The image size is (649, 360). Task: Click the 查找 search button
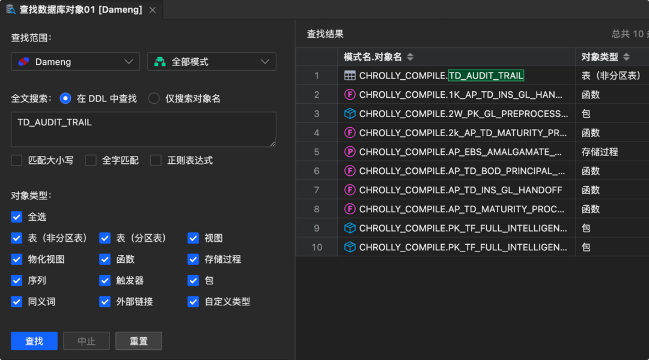tap(34, 341)
